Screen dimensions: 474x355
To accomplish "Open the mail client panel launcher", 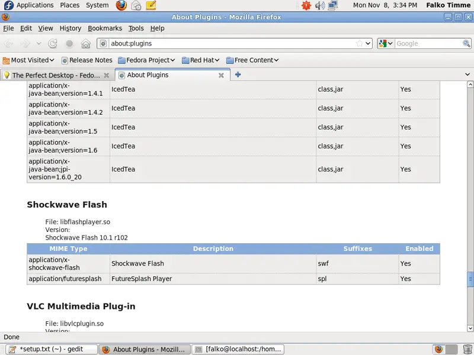I will click(136, 5).
